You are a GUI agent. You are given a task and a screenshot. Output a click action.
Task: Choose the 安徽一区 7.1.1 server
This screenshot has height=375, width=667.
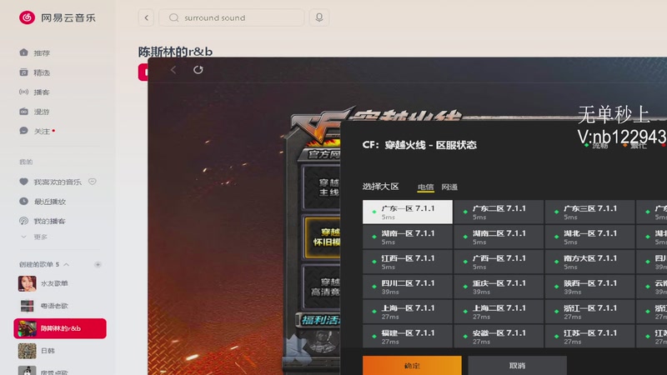pyautogui.click(x=499, y=337)
